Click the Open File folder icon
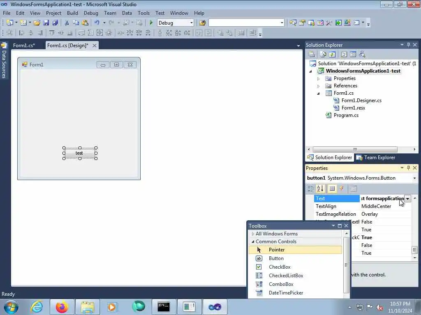The width and height of the screenshot is (421, 315). (x=37, y=23)
